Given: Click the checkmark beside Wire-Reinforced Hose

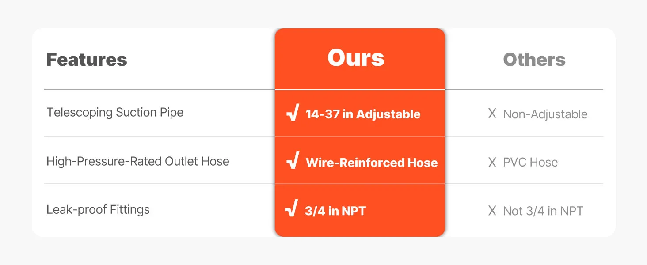Looking at the screenshot, I should [293, 162].
